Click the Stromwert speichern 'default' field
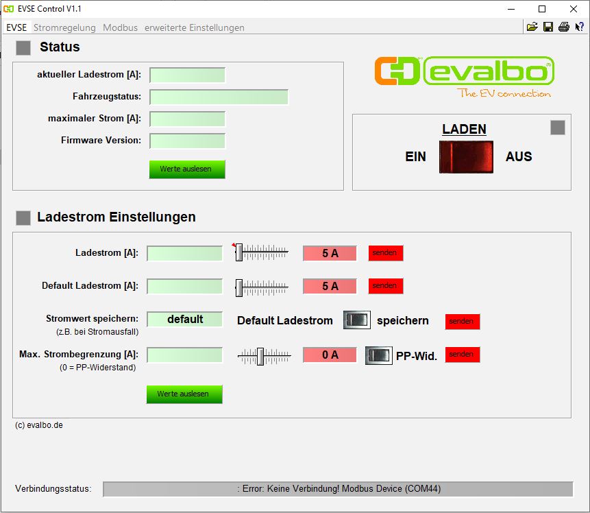The width and height of the screenshot is (590, 513). pos(184,319)
